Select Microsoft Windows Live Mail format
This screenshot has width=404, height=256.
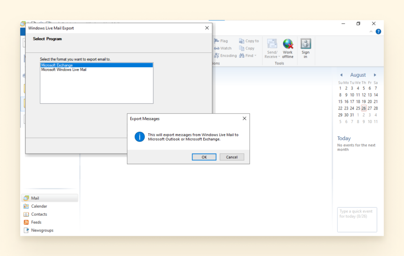tap(97, 69)
